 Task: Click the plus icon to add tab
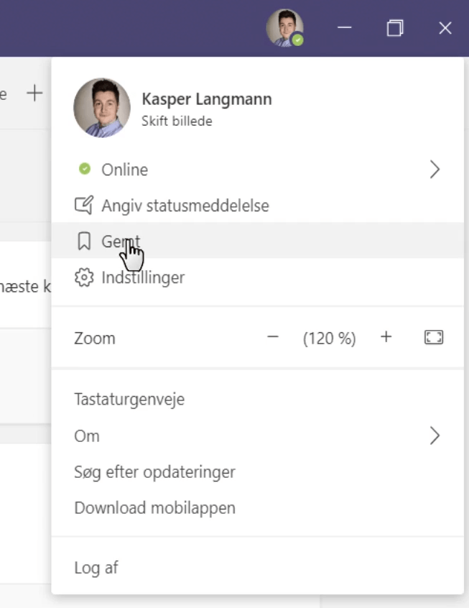coord(34,93)
